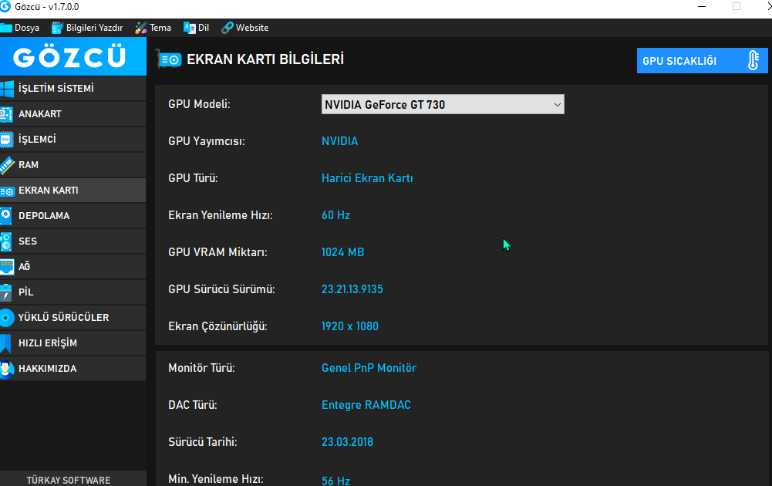Maximize the Gözcü window
The width and height of the screenshot is (772, 486).
[737, 6]
